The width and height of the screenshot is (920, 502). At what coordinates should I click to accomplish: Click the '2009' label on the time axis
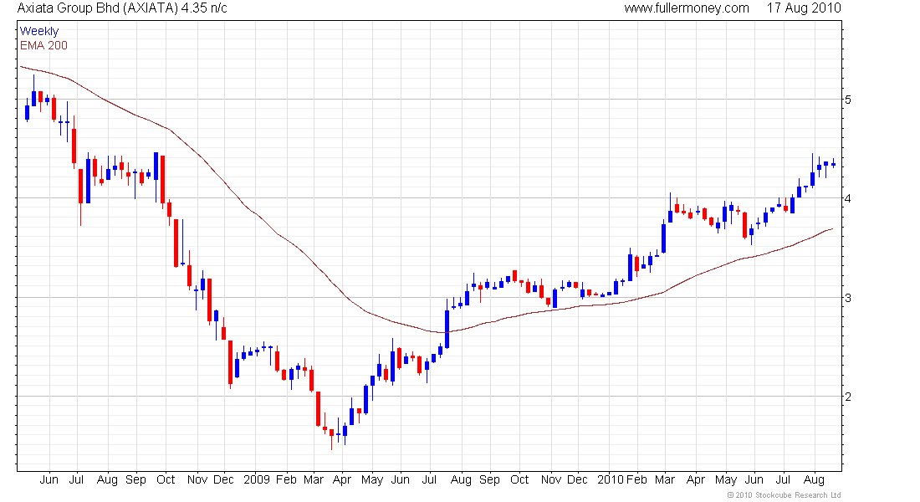(257, 479)
